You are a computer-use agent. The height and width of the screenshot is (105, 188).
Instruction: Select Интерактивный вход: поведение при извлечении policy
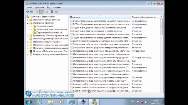coord(102,51)
